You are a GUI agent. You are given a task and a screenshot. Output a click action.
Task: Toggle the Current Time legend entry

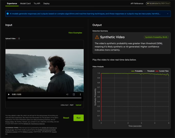tap(162, 71)
